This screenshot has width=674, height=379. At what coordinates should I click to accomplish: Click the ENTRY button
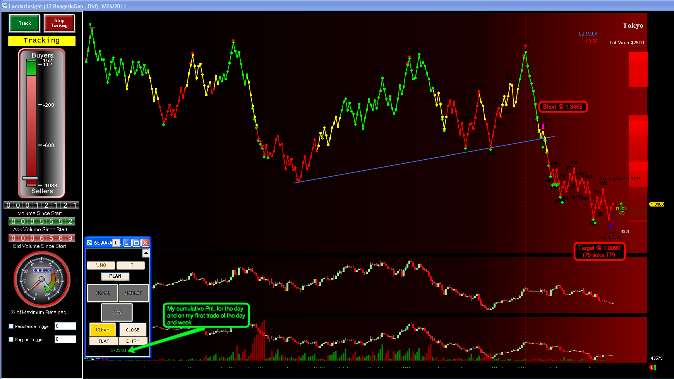[133, 341]
